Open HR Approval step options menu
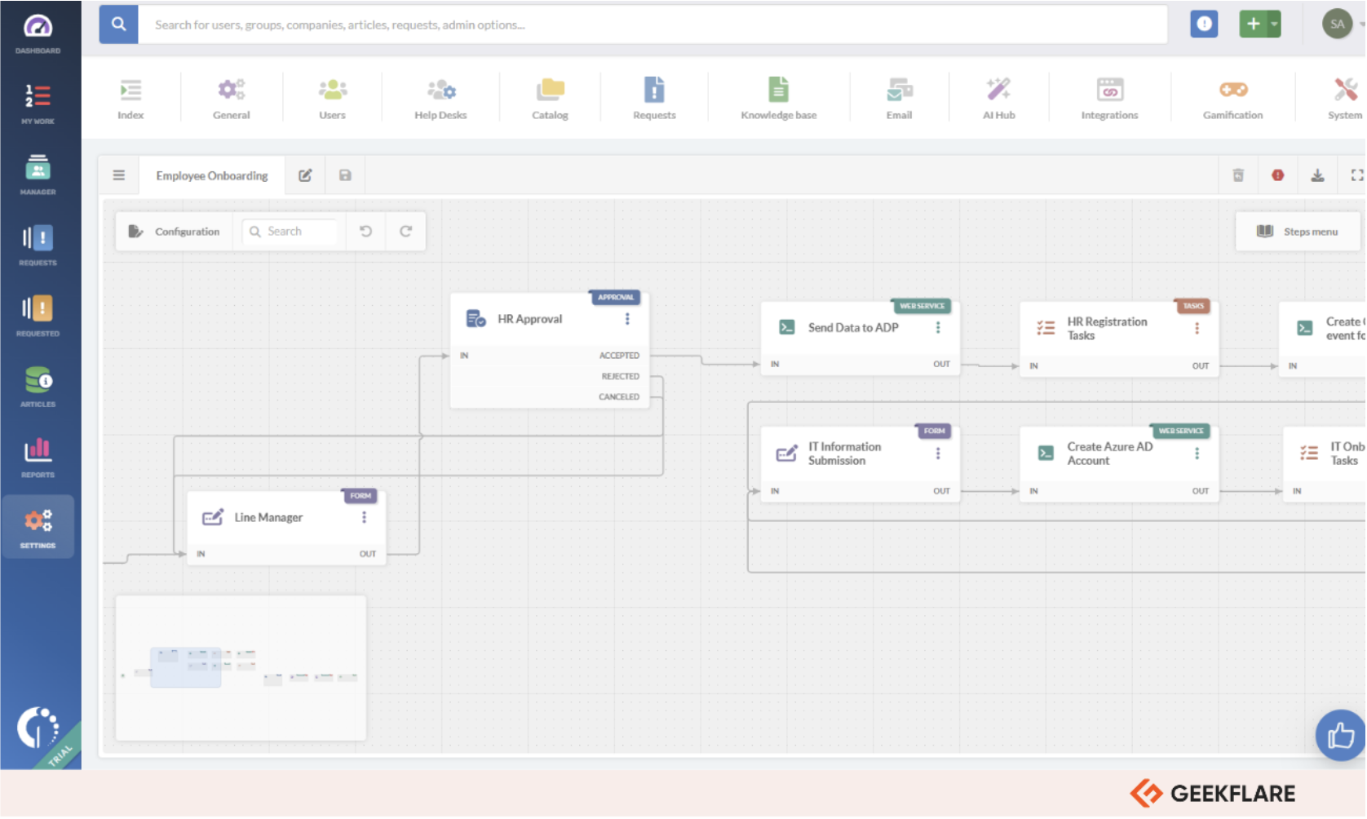Screen dimensions: 1367x819 [627, 319]
